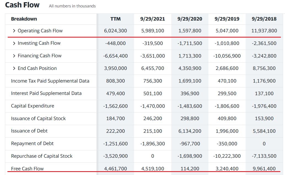Expand the Operating Cash Flow row

point(14,31)
